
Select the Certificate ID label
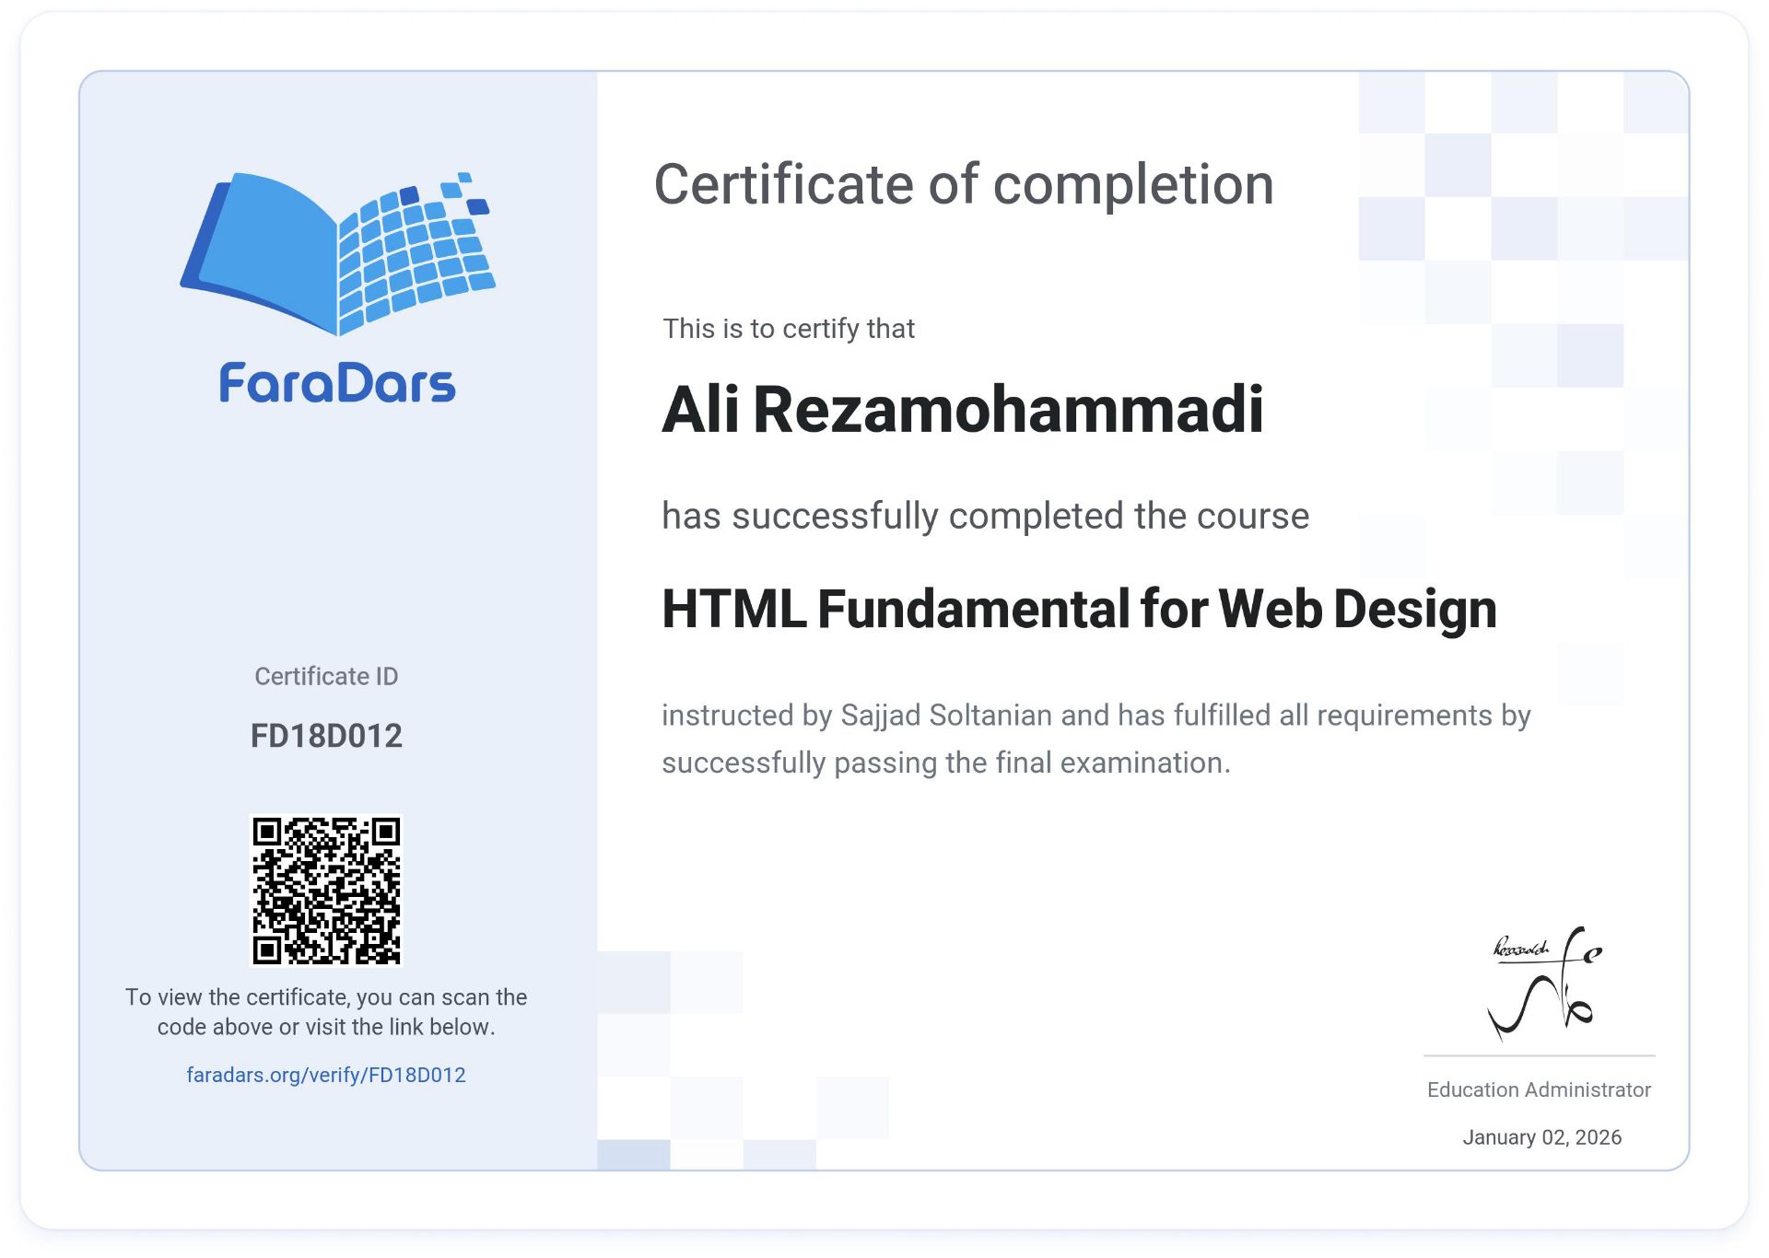coord(326,676)
